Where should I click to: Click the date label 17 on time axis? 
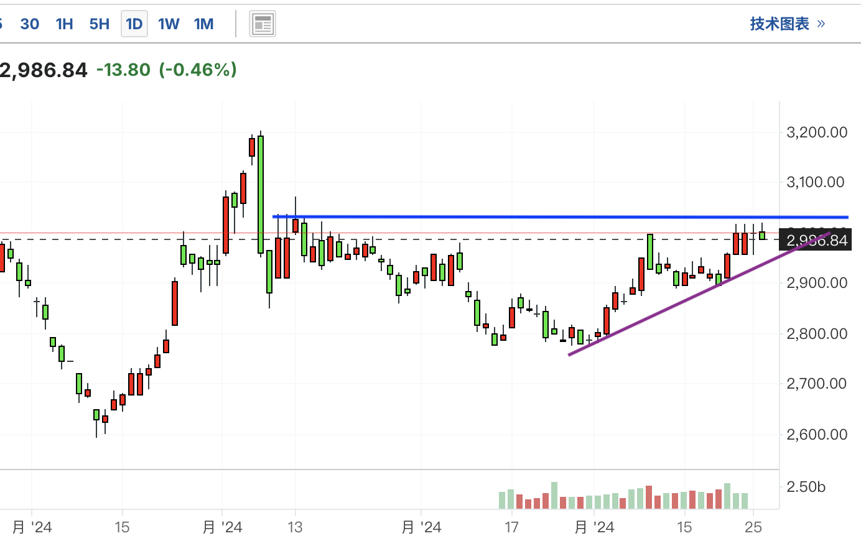click(x=511, y=527)
